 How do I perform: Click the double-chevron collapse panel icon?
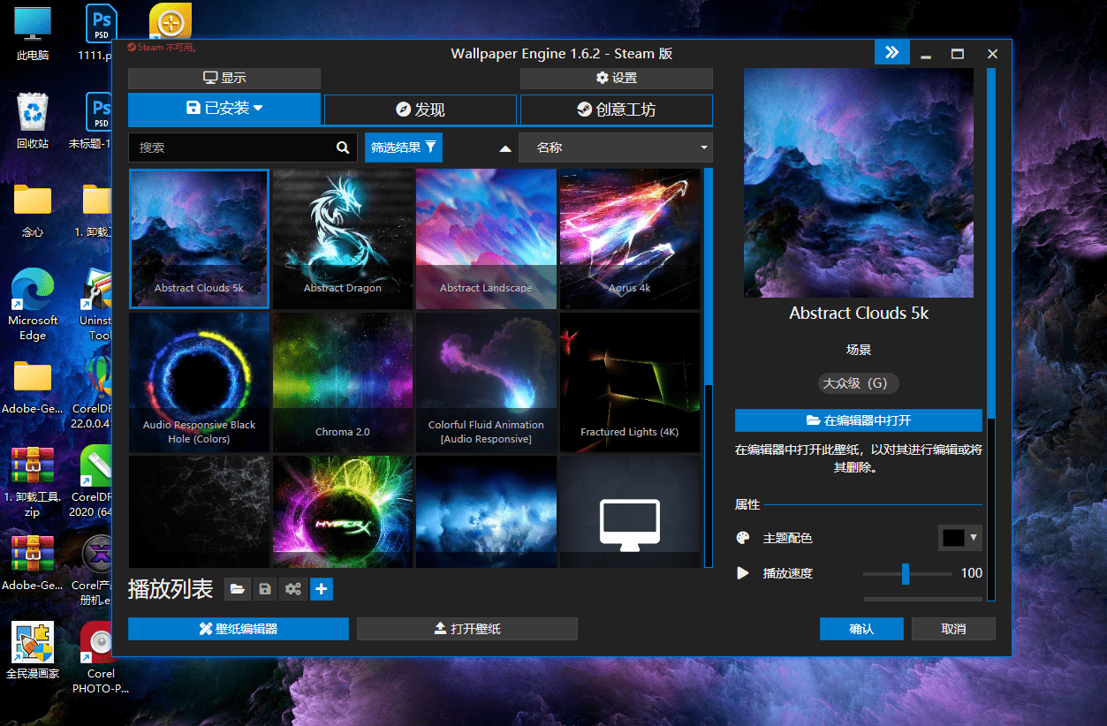tap(892, 53)
